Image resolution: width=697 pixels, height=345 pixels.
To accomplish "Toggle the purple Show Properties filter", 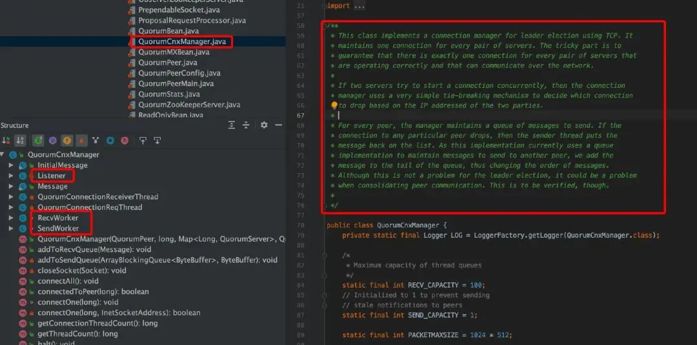I will [x=52, y=140].
